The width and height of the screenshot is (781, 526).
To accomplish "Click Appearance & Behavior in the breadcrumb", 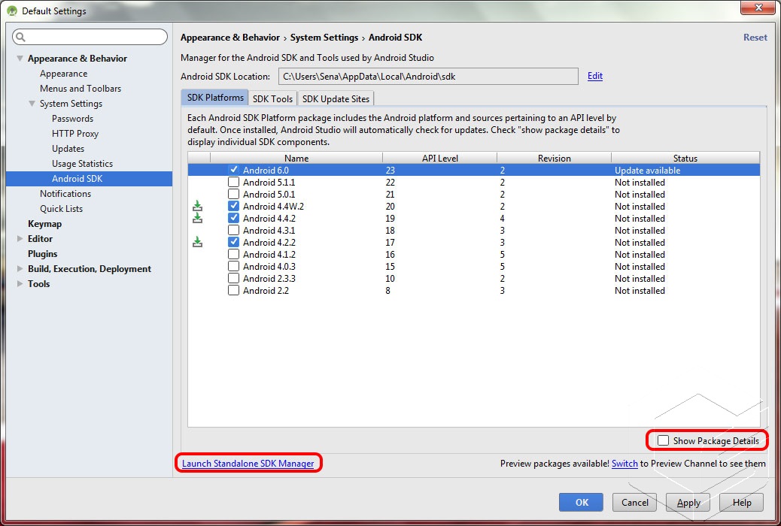I will tap(229, 38).
